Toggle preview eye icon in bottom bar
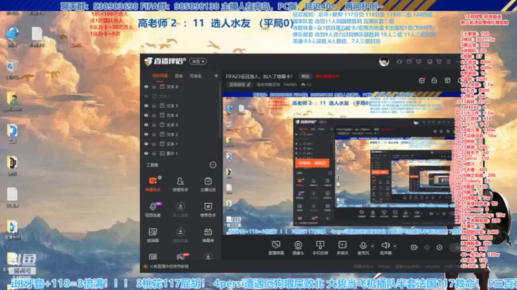Screen dimensions: 517x290 click(427, 247)
